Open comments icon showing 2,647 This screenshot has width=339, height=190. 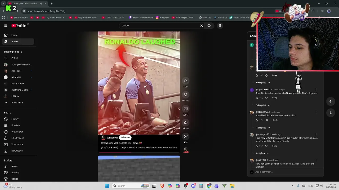tap(186, 109)
